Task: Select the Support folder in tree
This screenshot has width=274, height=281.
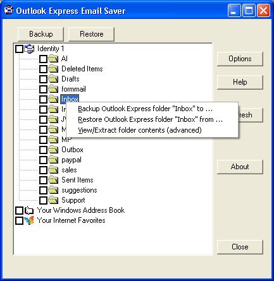Action: pyautogui.click(x=73, y=200)
